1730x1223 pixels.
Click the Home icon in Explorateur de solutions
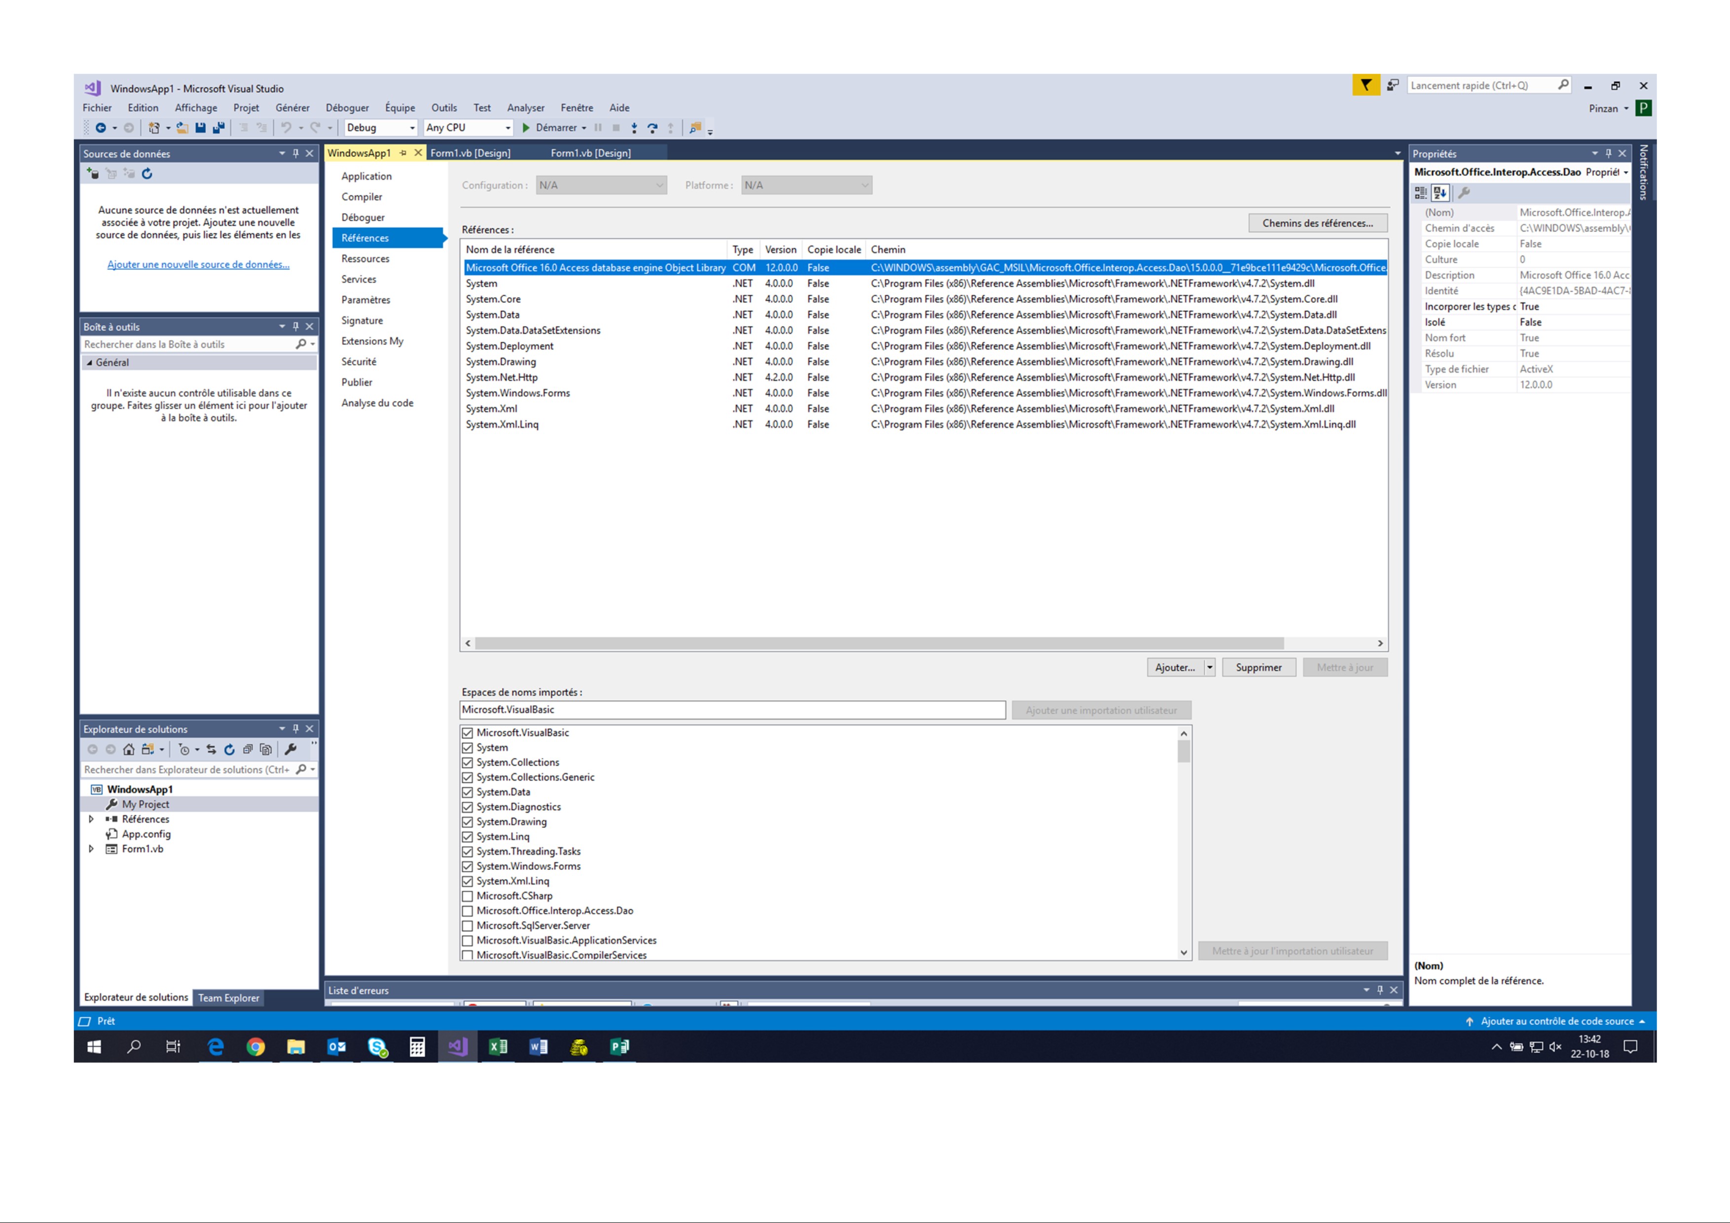(129, 749)
